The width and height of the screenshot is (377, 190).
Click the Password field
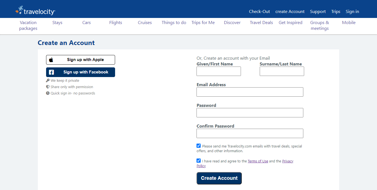point(250,113)
